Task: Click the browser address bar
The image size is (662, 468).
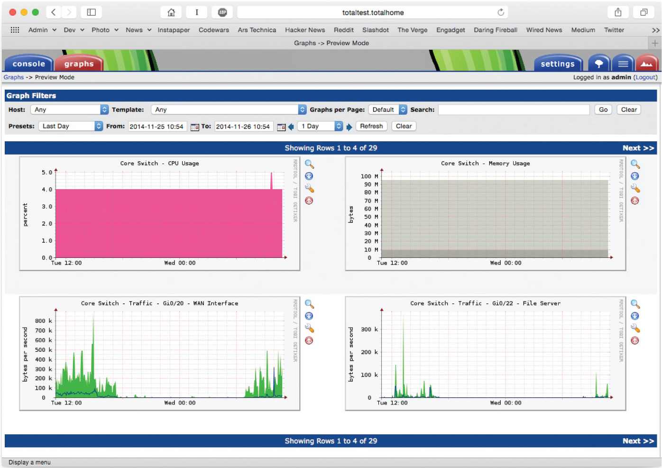Action: (373, 12)
